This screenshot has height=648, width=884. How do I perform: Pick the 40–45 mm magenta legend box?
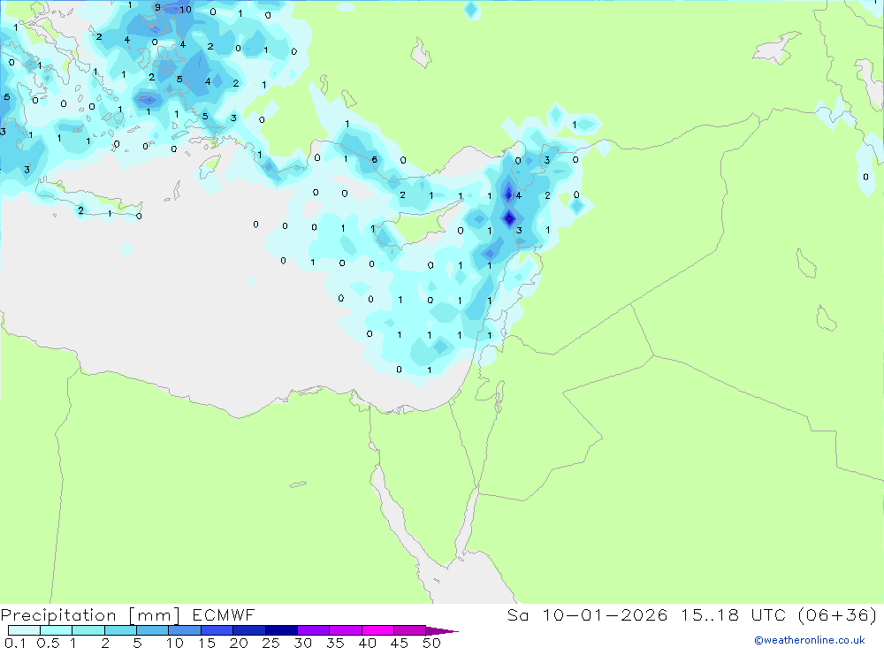click(377, 630)
